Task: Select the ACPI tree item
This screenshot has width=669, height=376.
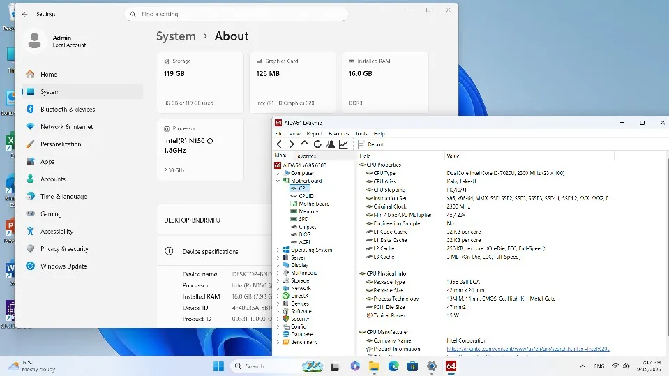Action: 304,243
